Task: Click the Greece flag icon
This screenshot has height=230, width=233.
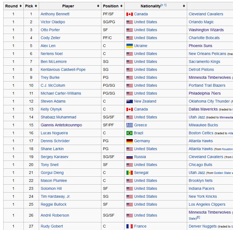Action: click(x=129, y=125)
